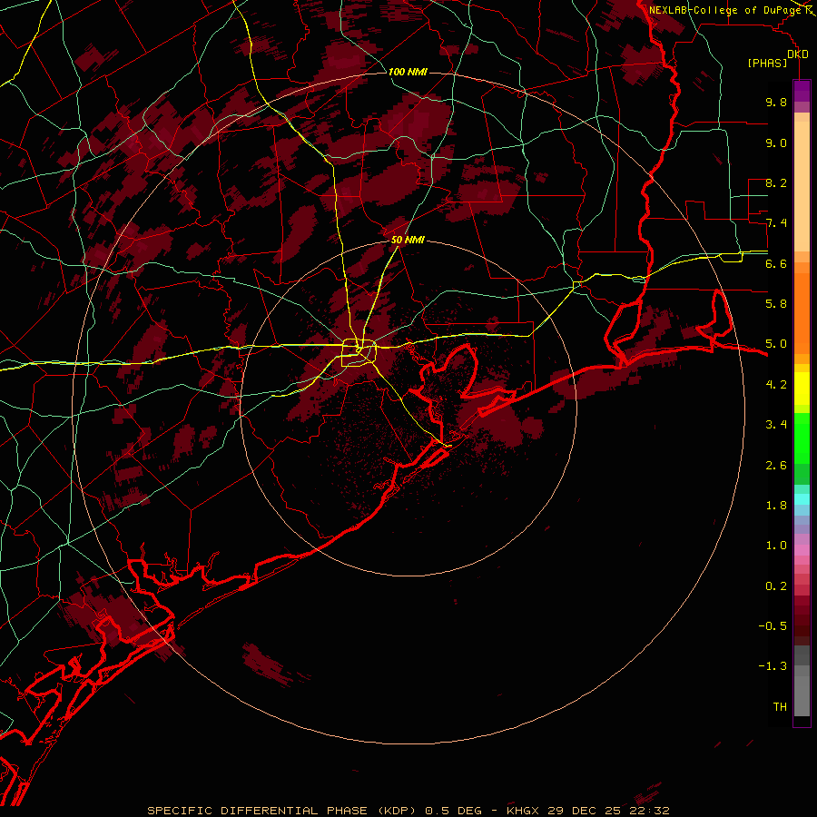Click the 5.0 value on the color scale

776,344
